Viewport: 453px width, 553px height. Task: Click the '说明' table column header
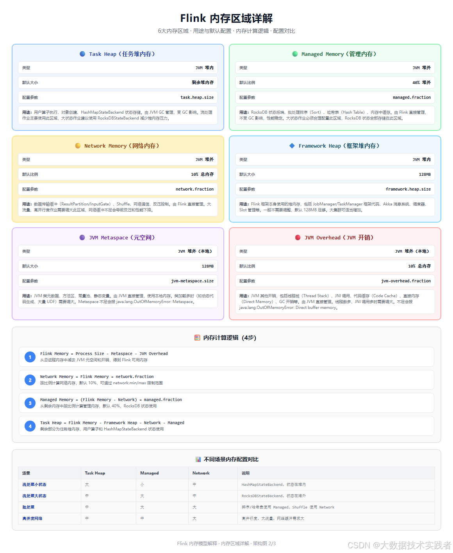coord(246,473)
